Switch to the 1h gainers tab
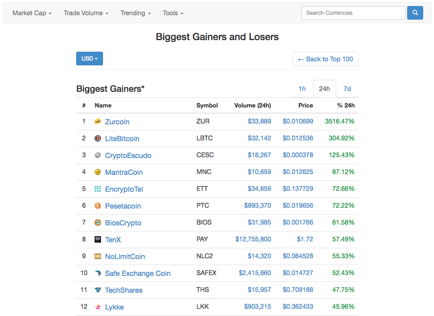 coord(302,89)
